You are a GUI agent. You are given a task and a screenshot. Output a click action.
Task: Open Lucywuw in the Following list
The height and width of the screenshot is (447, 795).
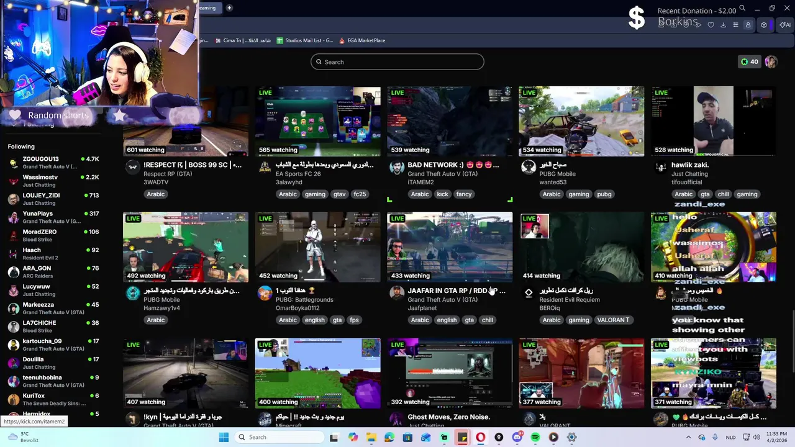[x=53, y=290]
